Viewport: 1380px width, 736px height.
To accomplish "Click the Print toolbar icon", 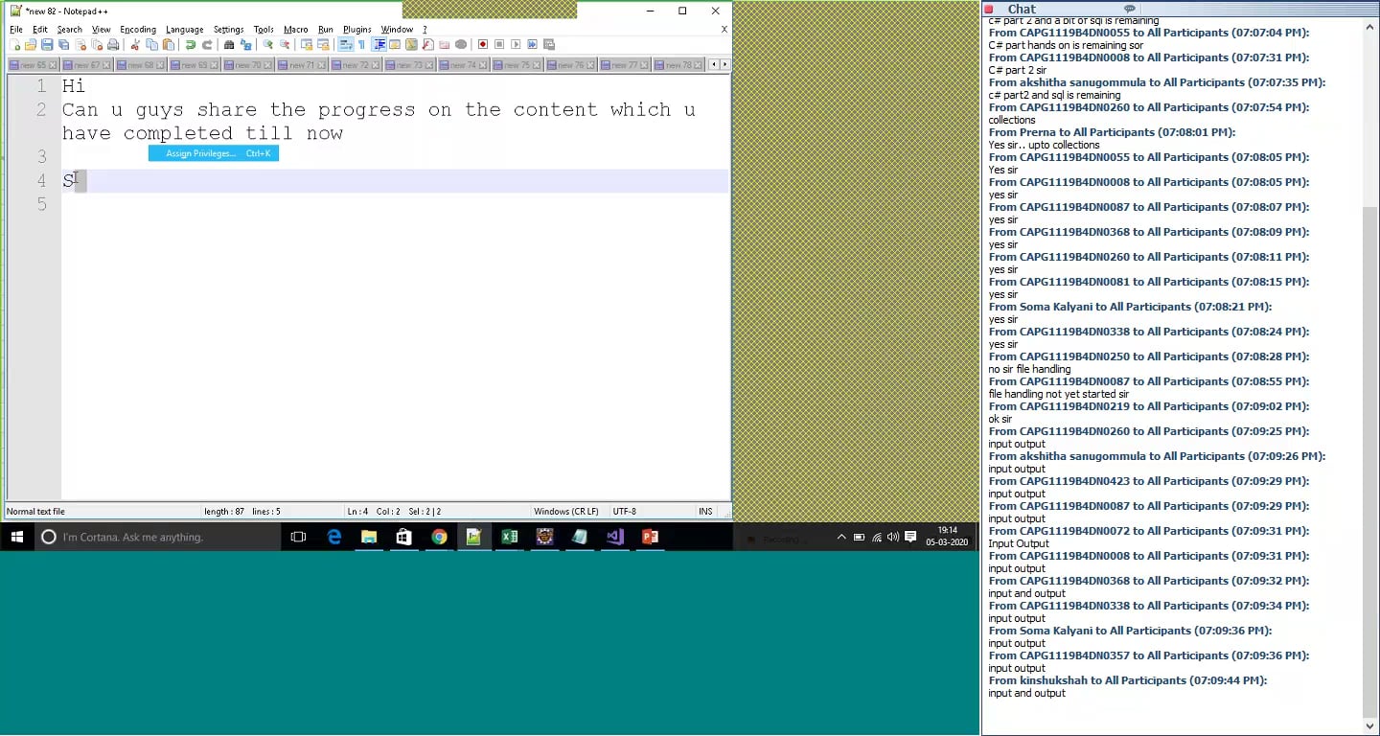I will (114, 44).
